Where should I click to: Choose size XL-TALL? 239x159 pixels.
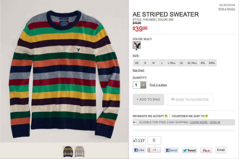192,63
